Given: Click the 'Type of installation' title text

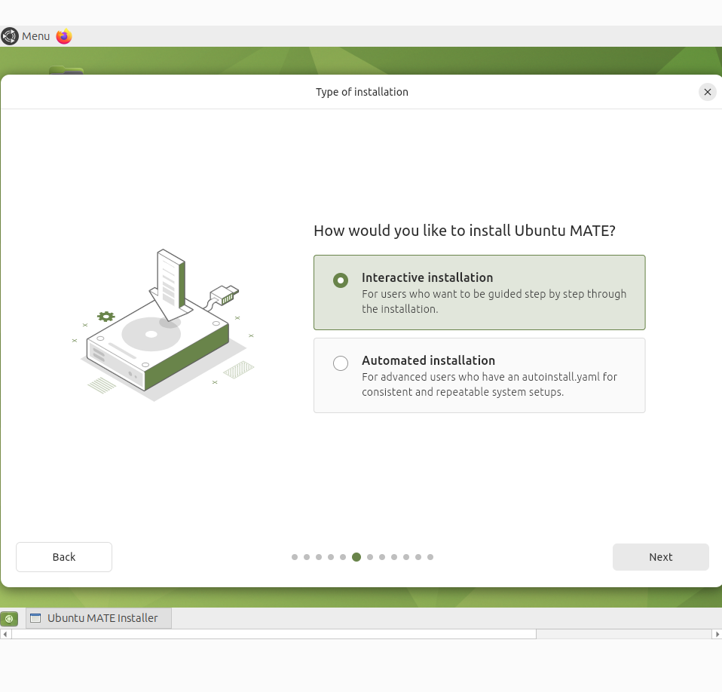Looking at the screenshot, I should point(362,92).
